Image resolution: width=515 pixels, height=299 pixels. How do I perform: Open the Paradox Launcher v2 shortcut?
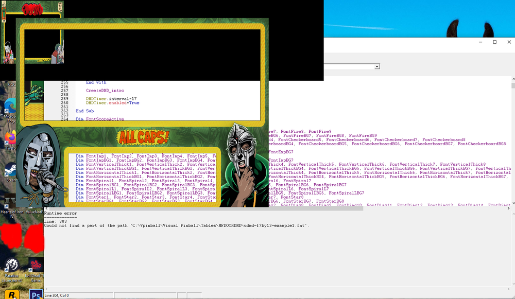point(12,270)
